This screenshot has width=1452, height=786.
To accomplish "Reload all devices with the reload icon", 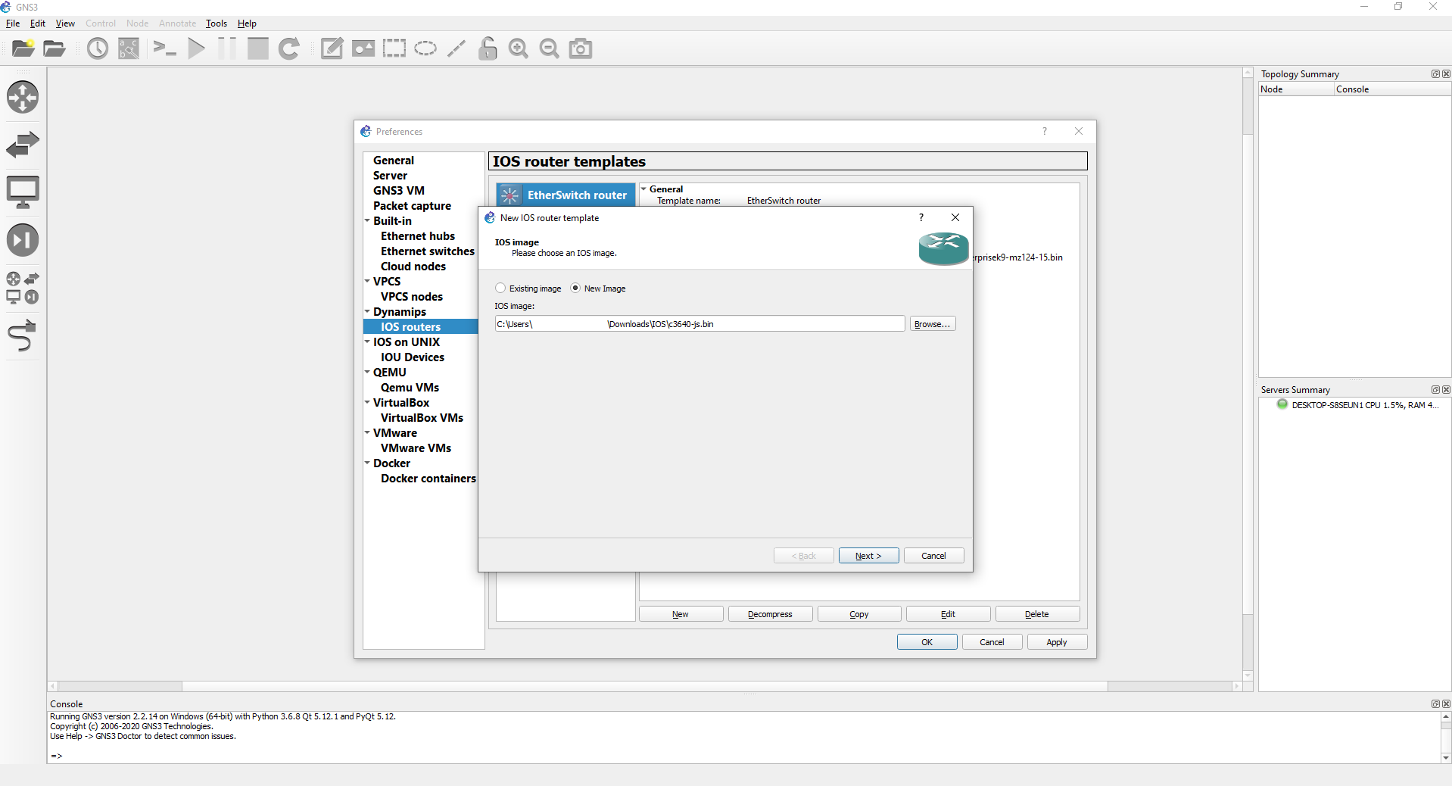I will click(289, 48).
